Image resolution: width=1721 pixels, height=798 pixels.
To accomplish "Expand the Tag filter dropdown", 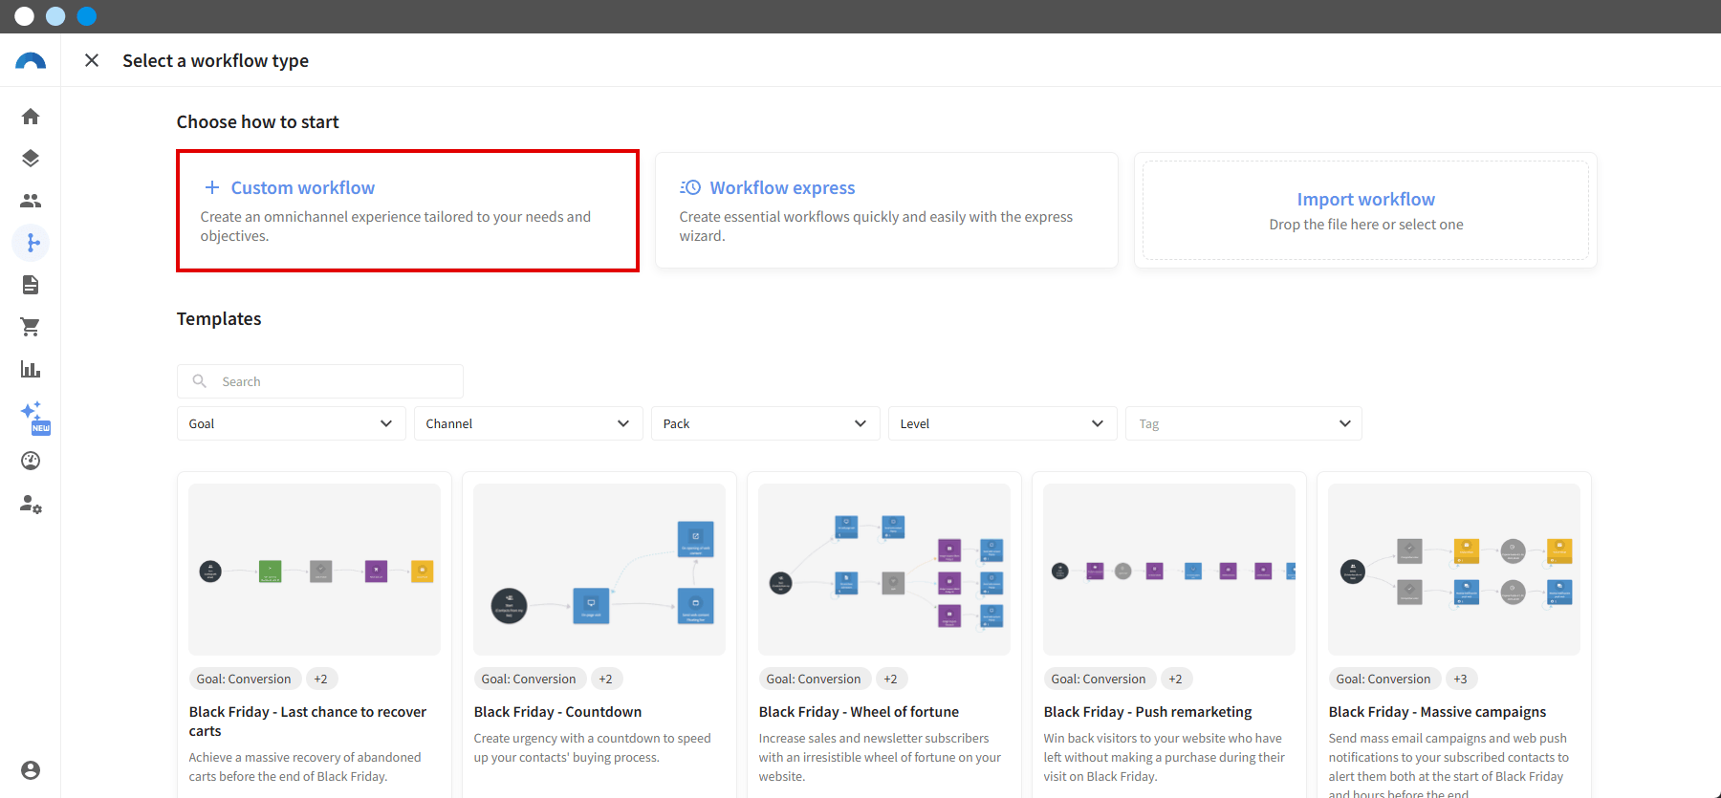I will pos(1244,423).
